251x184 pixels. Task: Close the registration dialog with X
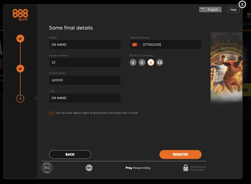[x=242, y=4]
